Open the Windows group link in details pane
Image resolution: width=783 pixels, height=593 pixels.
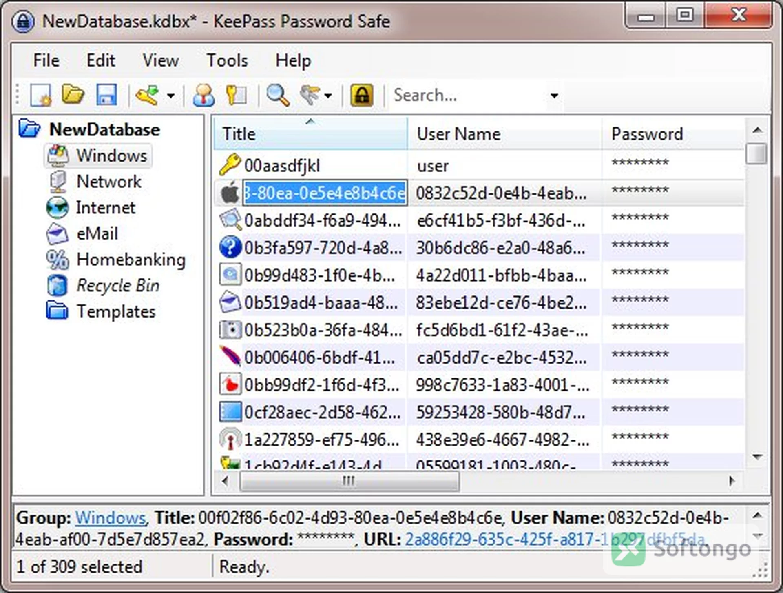click(111, 517)
